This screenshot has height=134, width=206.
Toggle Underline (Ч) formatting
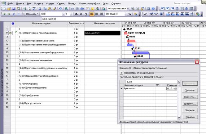pos(86,14)
